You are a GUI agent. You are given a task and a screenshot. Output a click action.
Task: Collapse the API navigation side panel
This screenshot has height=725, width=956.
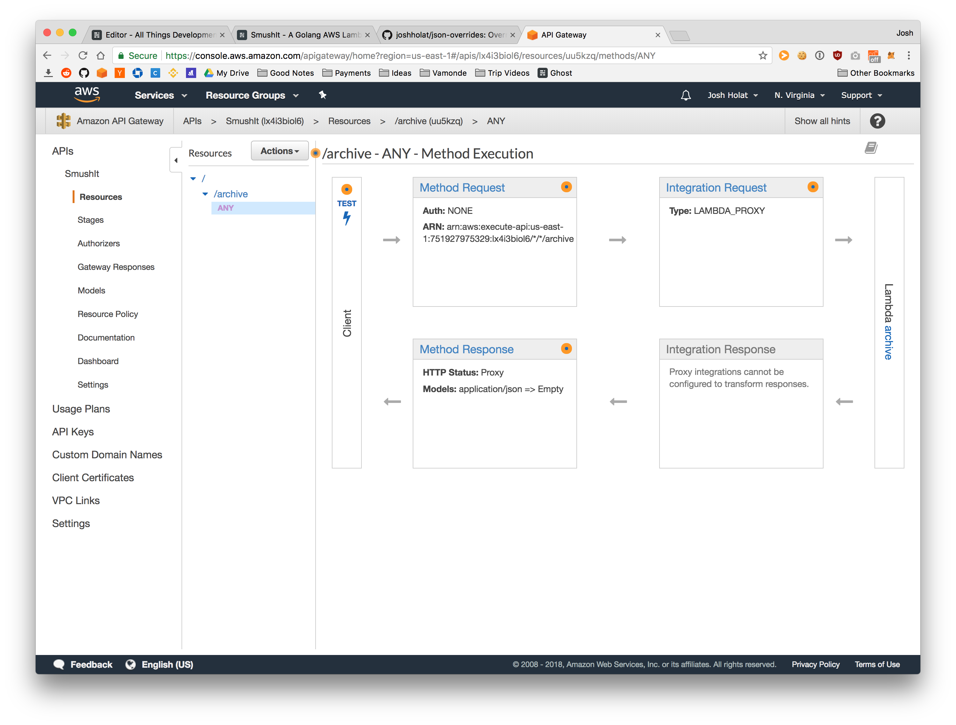(176, 160)
